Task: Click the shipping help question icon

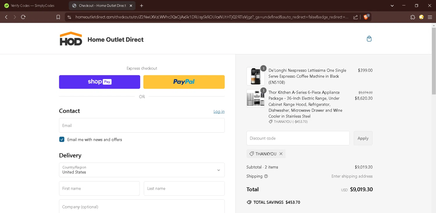Action: pos(266,176)
